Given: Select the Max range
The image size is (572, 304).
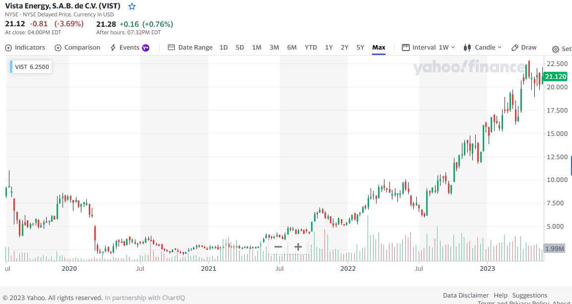Looking at the screenshot, I should tap(379, 48).
